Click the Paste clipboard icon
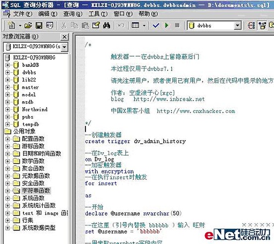This screenshot has width=274, height=244. point(85,25)
